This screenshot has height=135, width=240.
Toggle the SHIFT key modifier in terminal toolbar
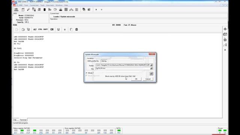click(45, 29)
